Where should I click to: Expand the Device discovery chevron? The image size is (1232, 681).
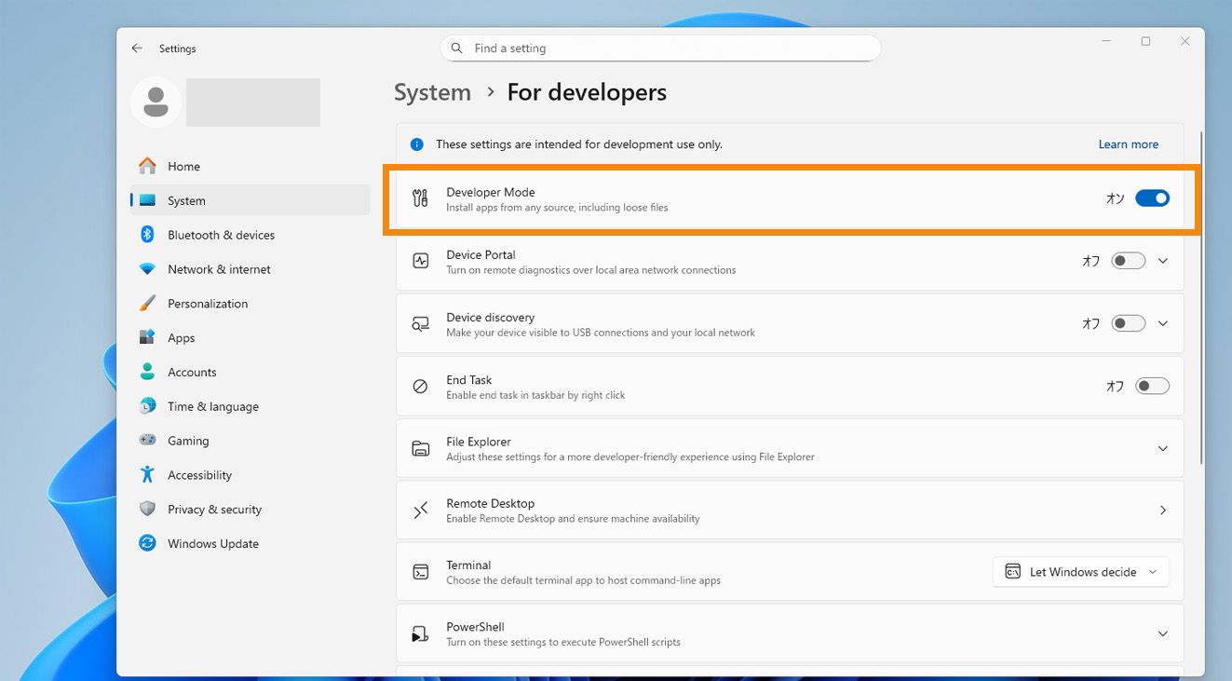(x=1162, y=323)
